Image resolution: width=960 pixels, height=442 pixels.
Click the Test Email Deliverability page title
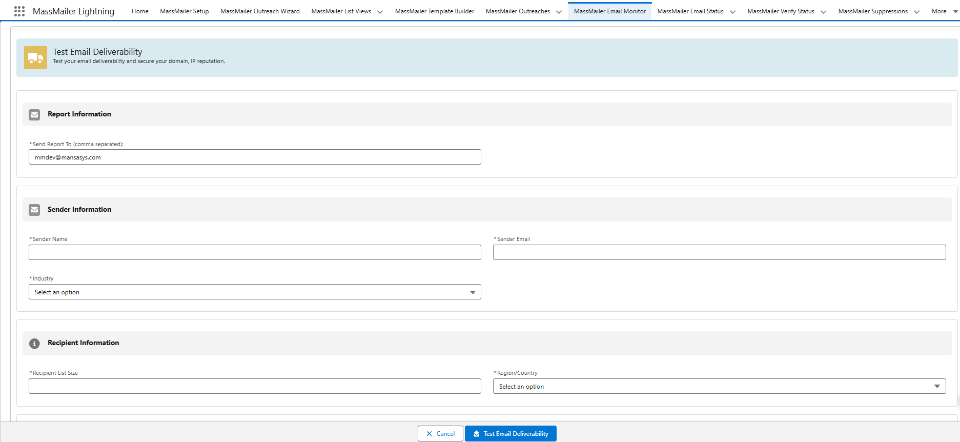(x=97, y=52)
